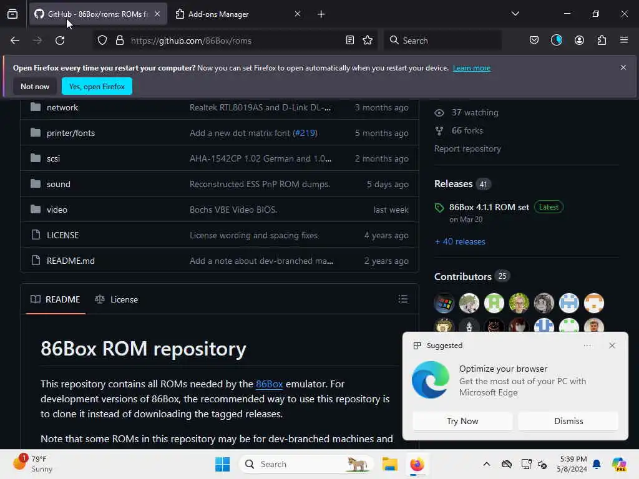Close the Suggested Edge notification
The image size is (639, 479).
coord(612,346)
